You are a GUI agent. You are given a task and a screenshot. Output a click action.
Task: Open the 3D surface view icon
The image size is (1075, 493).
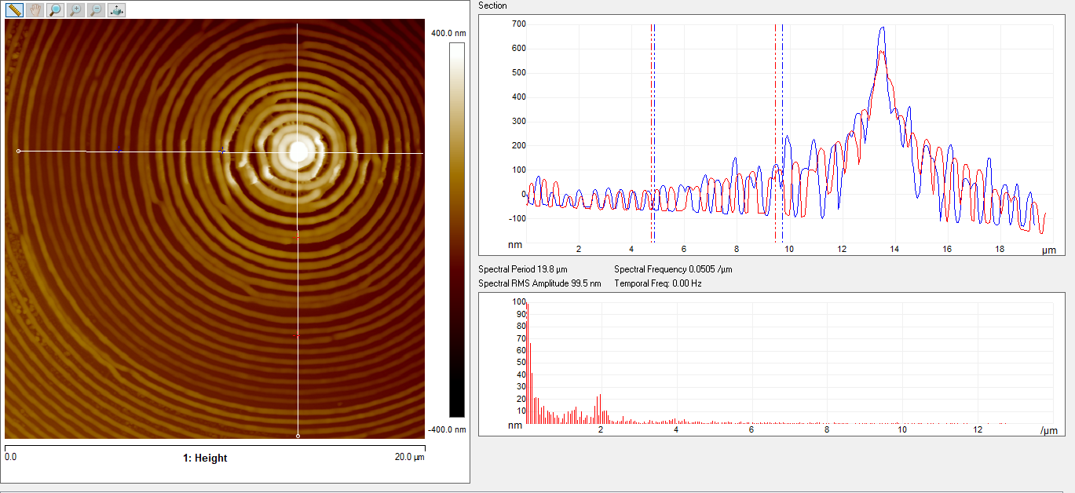(115, 10)
